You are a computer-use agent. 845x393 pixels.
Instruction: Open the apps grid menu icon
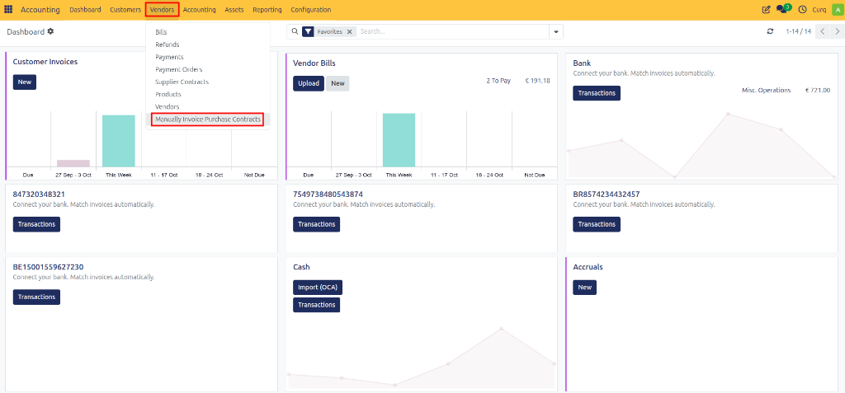pyautogui.click(x=8, y=10)
